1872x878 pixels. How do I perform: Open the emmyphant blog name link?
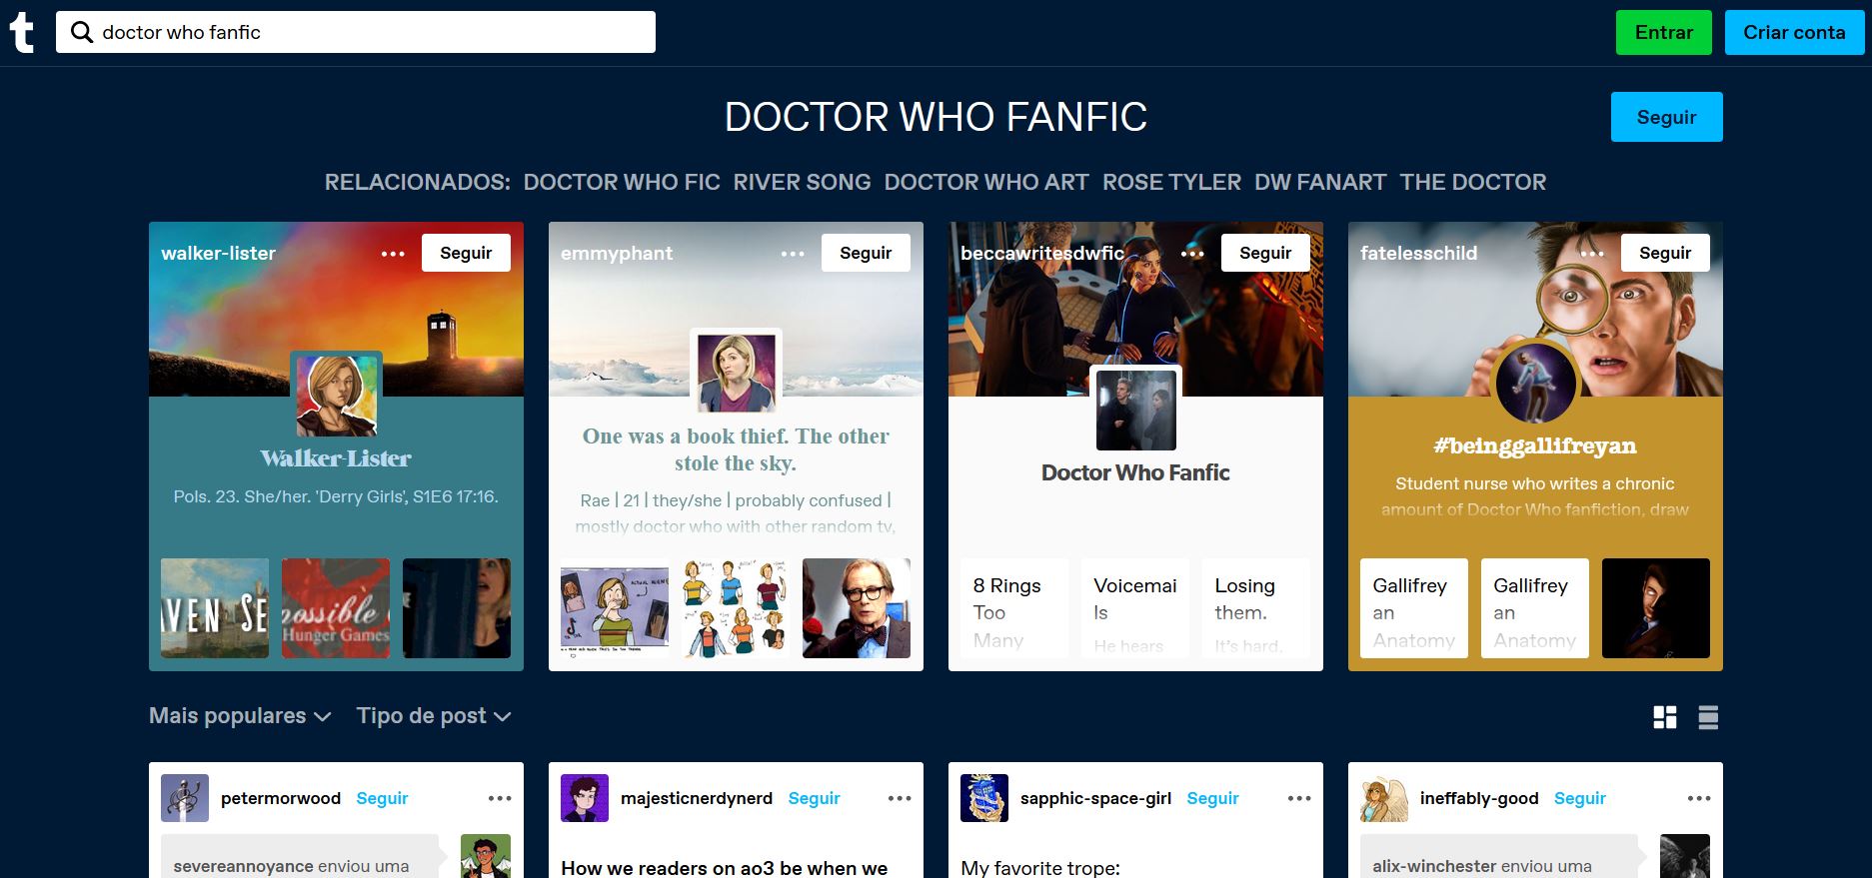coord(617,253)
